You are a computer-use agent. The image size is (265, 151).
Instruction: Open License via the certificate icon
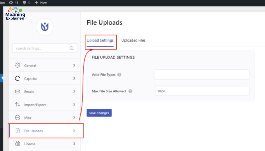(x=17, y=144)
